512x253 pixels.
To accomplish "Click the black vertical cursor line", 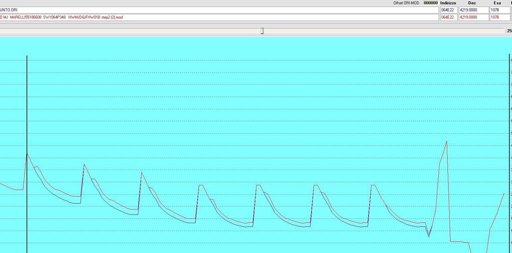I will [27, 100].
